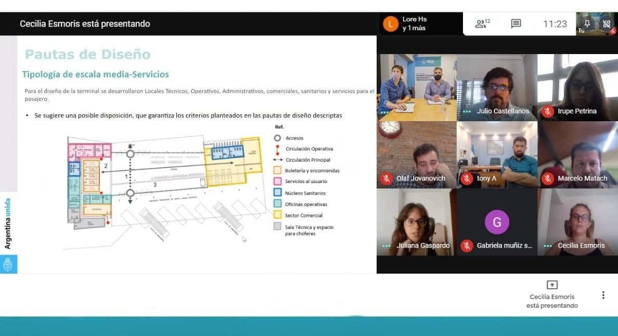Click Gabriela muñiz's muted microphone icon
Image resolution: width=618 pixels, height=336 pixels.
pyautogui.click(x=467, y=245)
